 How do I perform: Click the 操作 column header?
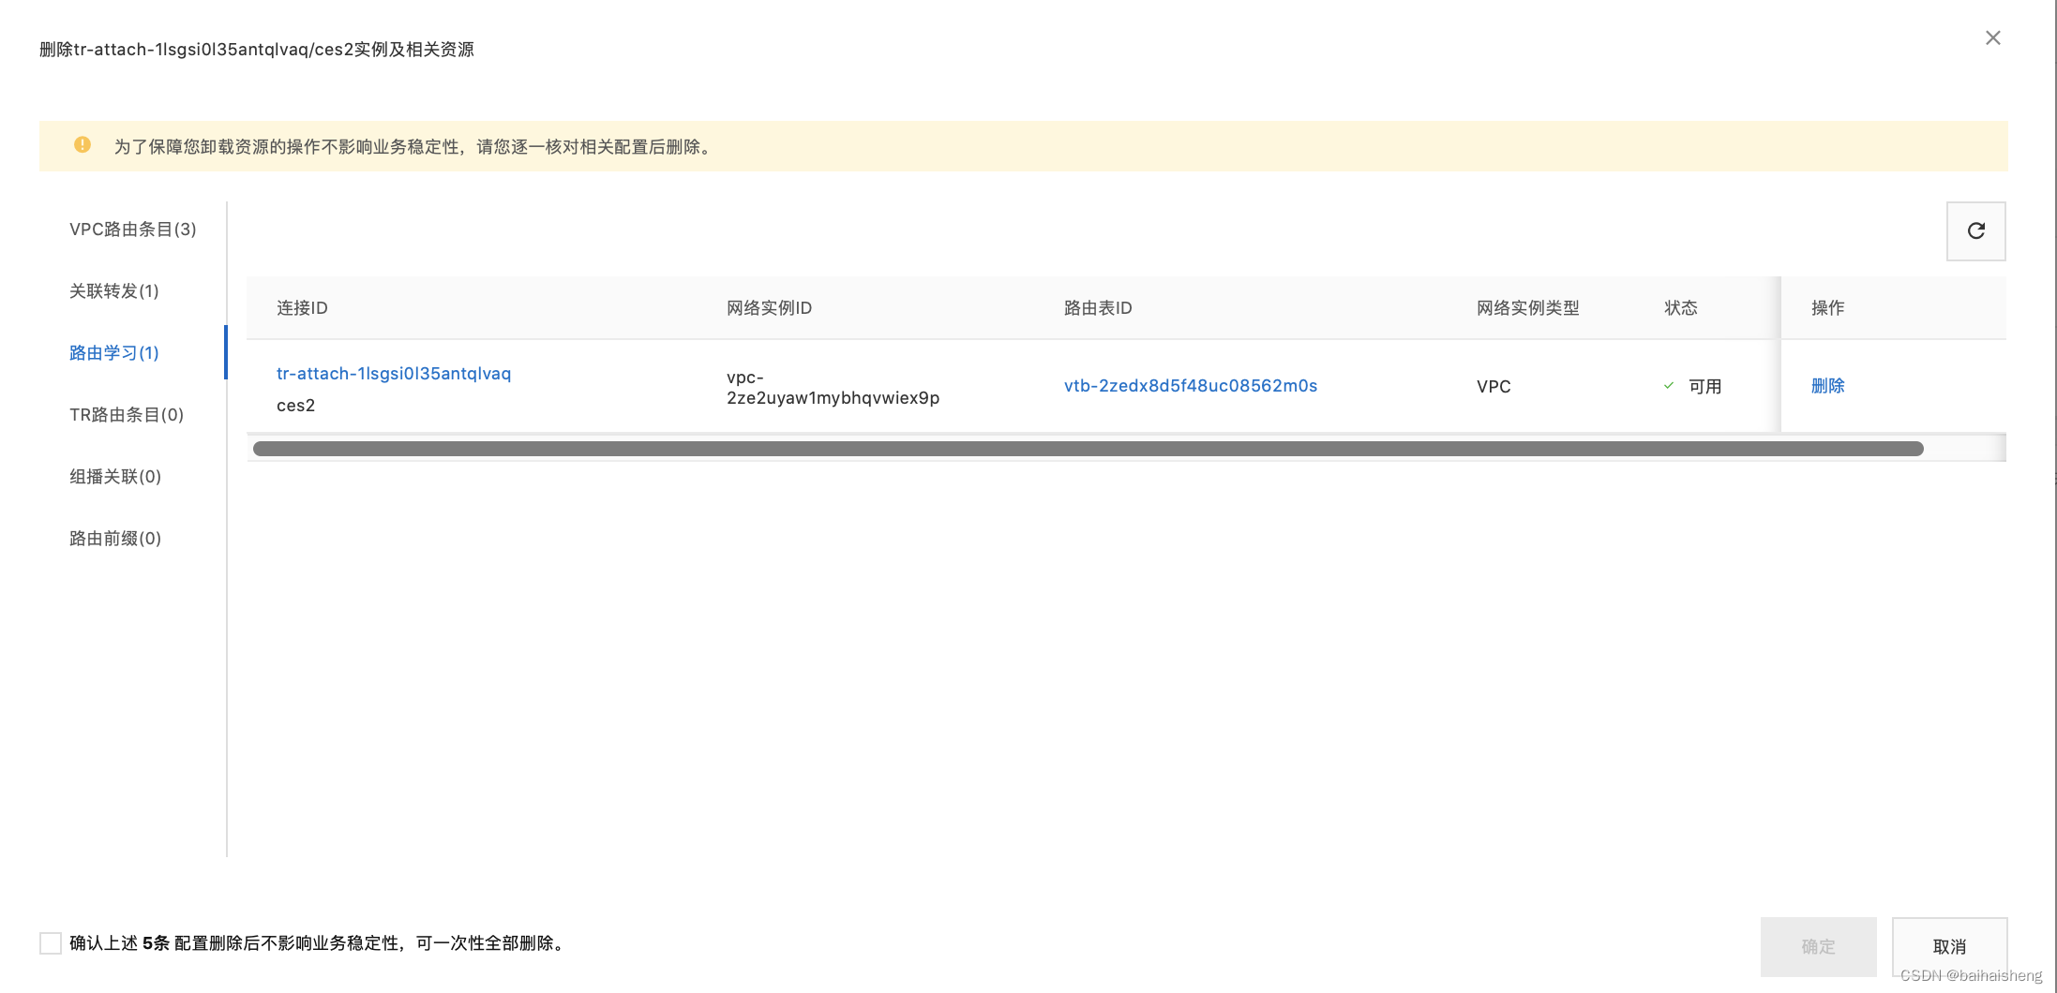(x=1827, y=308)
